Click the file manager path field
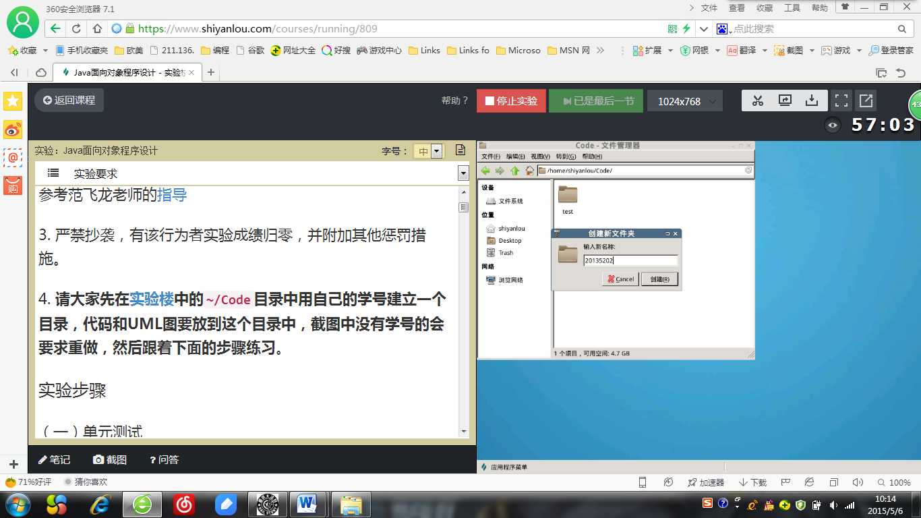The height and width of the screenshot is (518, 921). (x=645, y=171)
